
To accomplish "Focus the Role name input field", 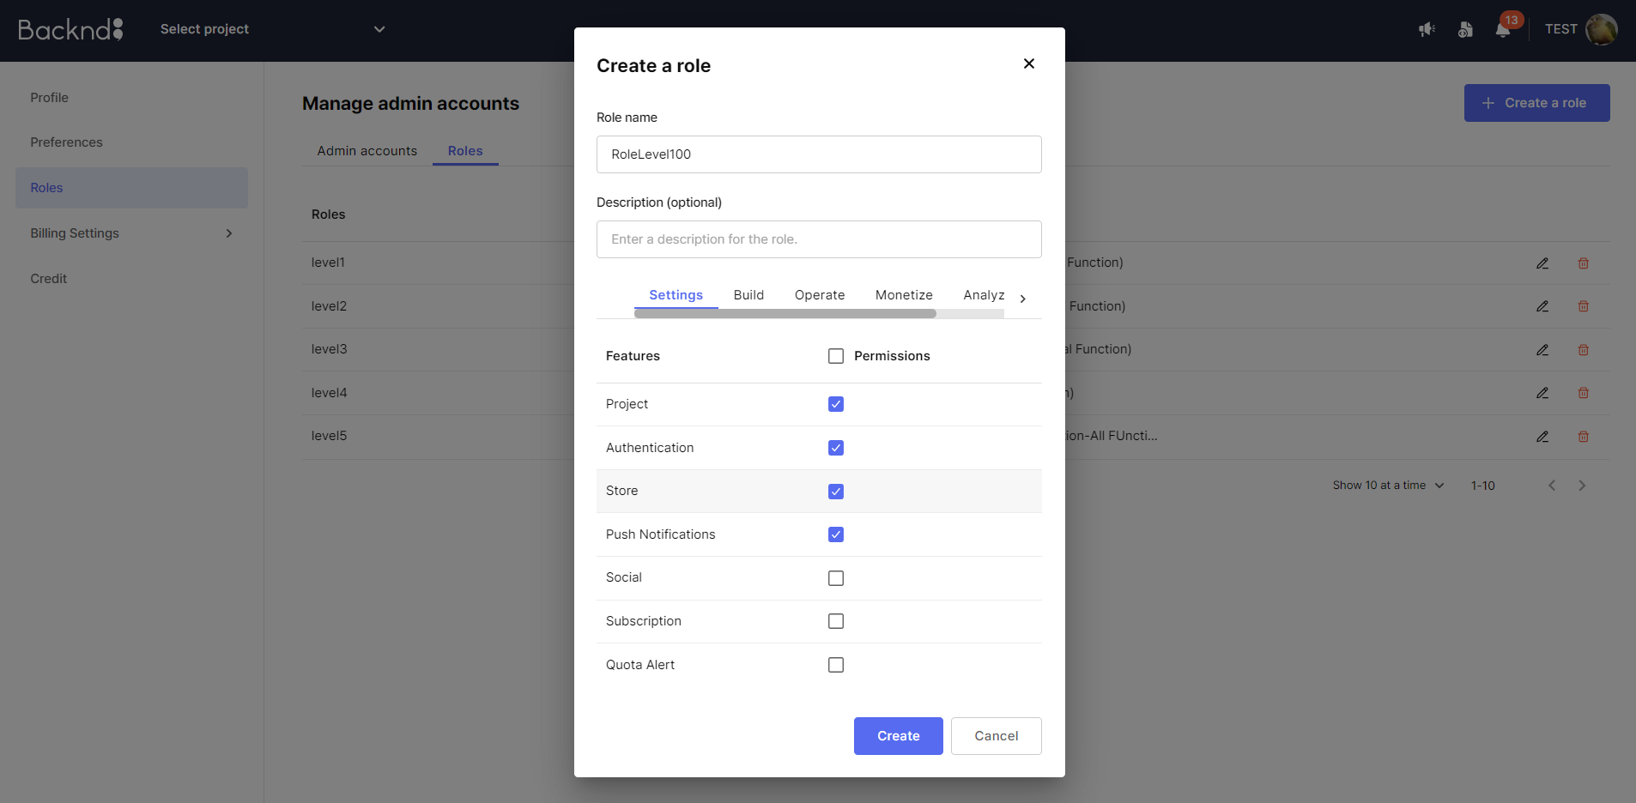I will pyautogui.click(x=819, y=154).
